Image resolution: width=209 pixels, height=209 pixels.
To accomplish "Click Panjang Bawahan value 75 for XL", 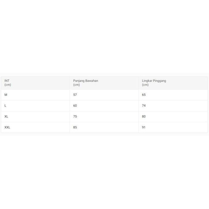I will click(75, 117).
